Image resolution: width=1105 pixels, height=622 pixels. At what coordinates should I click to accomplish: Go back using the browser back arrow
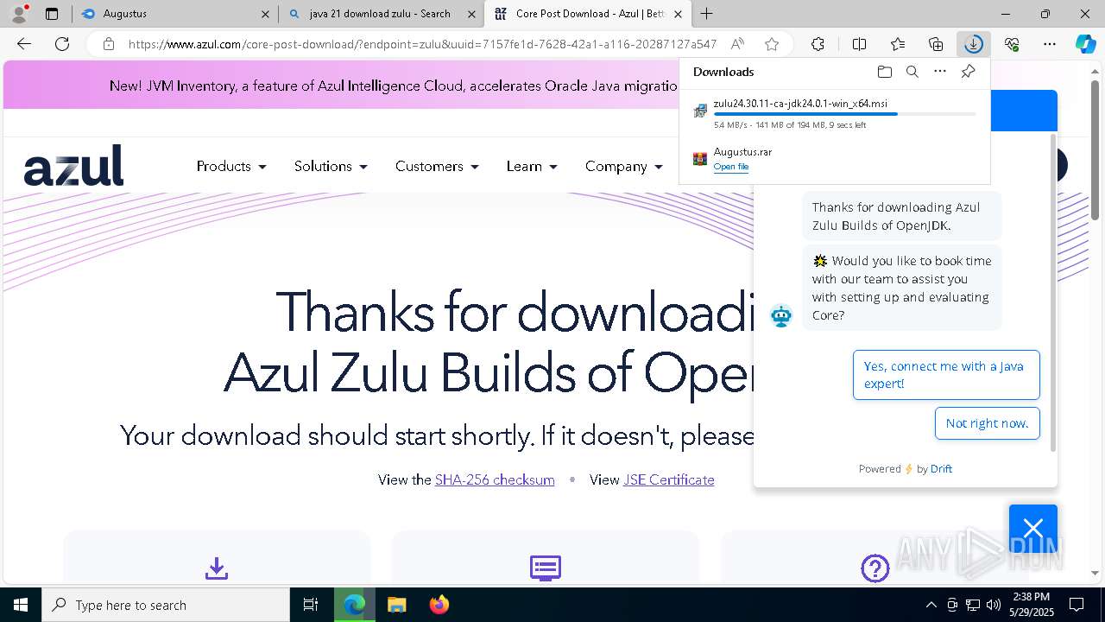pos(24,44)
